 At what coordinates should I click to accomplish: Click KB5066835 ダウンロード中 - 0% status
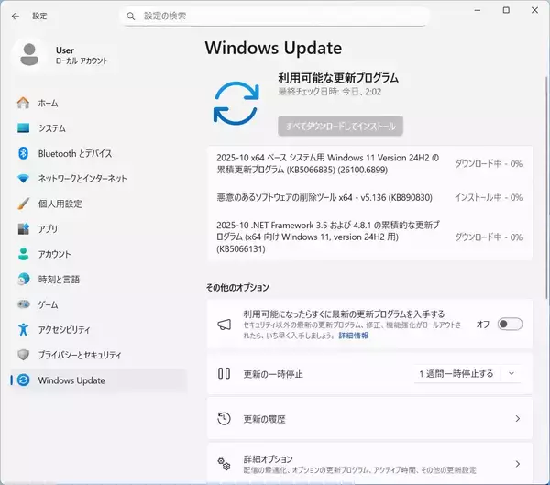pyautogui.click(x=489, y=163)
